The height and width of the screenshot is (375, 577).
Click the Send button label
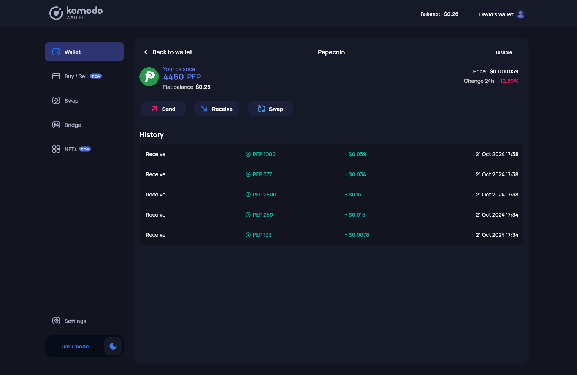(x=169, y=109)
